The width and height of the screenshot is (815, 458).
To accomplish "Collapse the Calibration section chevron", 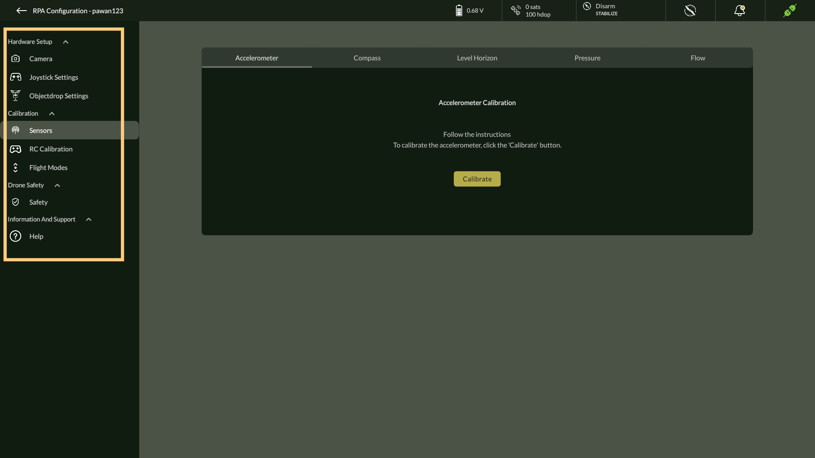I will tap(52, 114).
